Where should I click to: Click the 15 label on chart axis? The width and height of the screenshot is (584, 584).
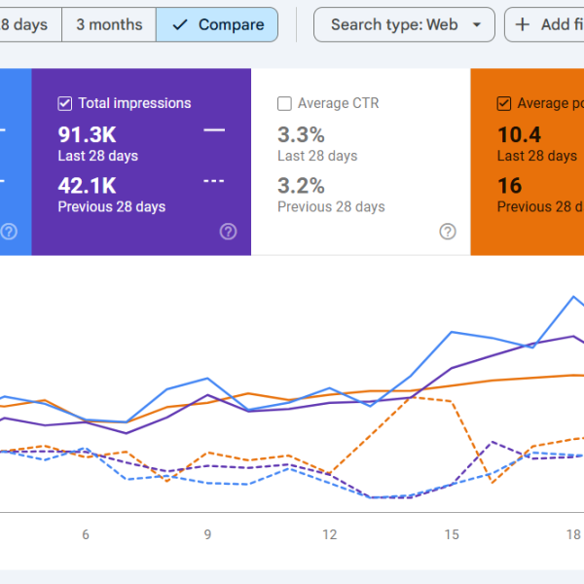click(x=452, y=534)
